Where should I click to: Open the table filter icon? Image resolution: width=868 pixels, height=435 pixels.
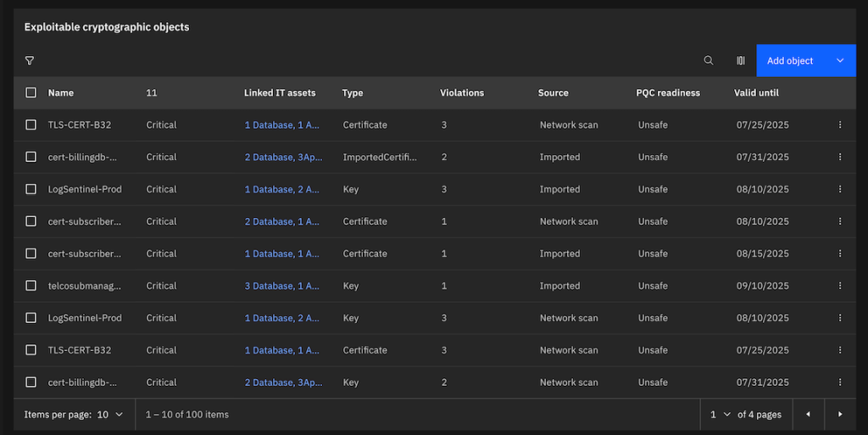30,60
